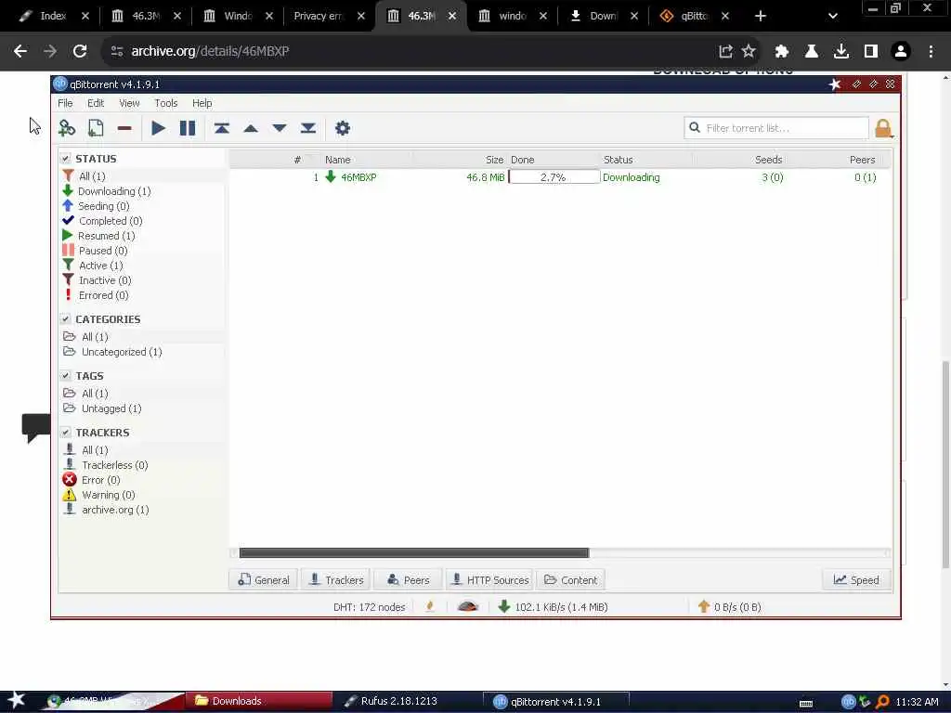Move torrent up in queue icon
951x713 pixels.
click(251, 128)
